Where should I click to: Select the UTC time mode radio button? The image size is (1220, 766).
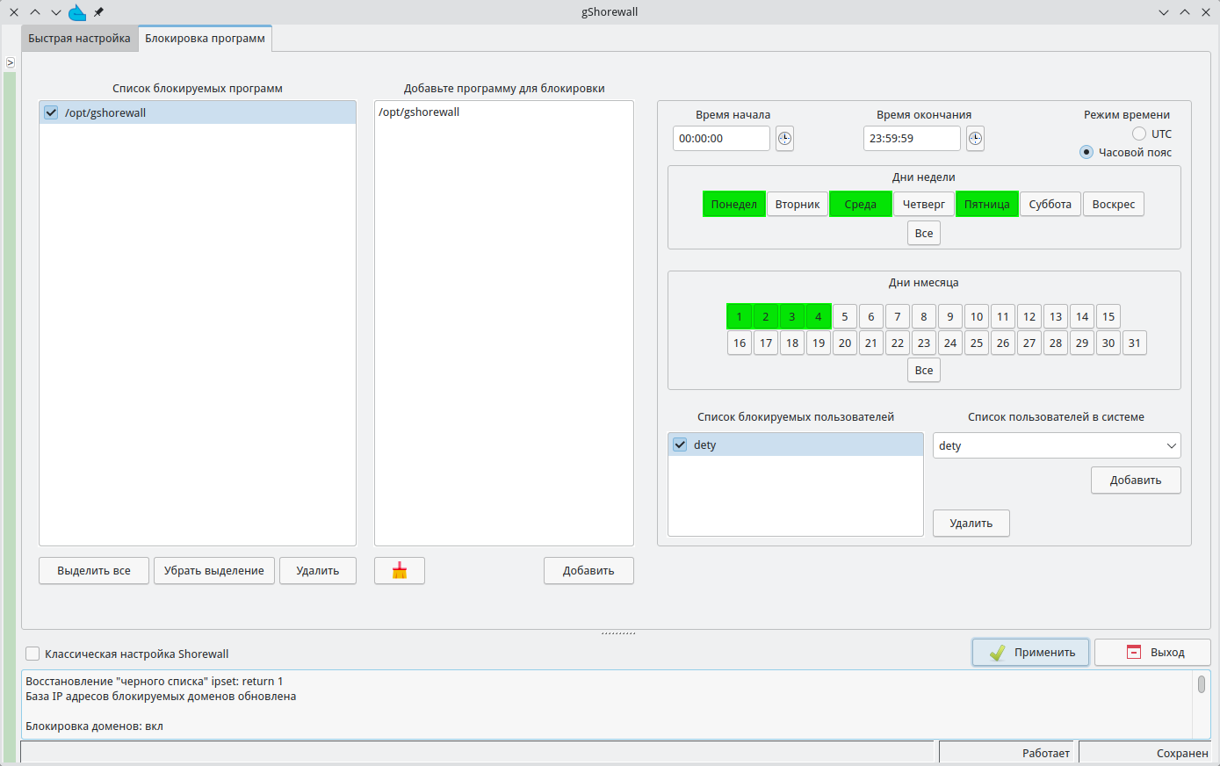click(x=1139, y=134)
